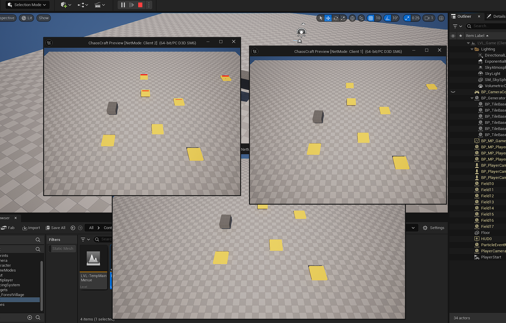Click the surface snapping icon

click(361, 18)
